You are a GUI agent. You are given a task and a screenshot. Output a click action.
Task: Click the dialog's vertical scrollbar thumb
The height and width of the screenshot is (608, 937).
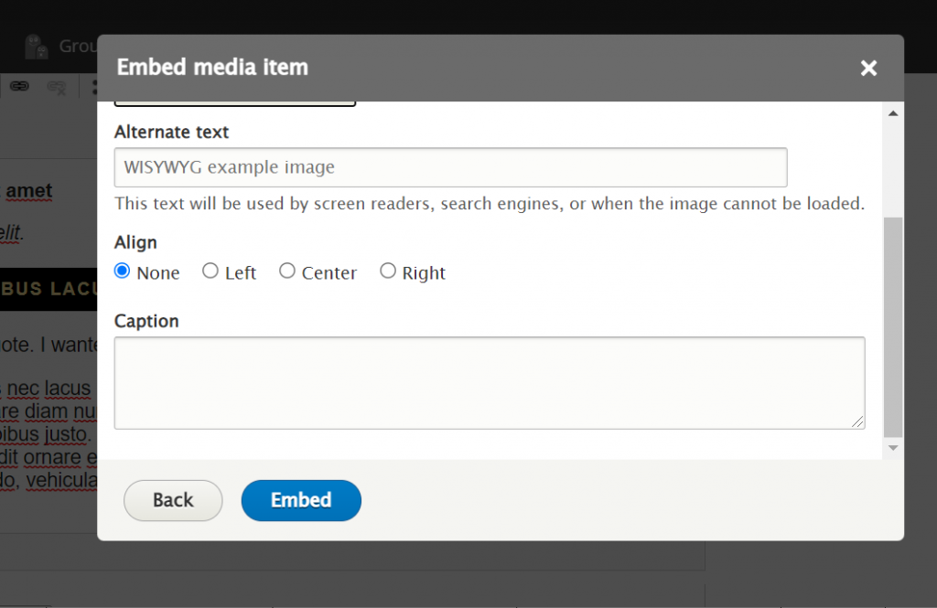click(892, 326)
